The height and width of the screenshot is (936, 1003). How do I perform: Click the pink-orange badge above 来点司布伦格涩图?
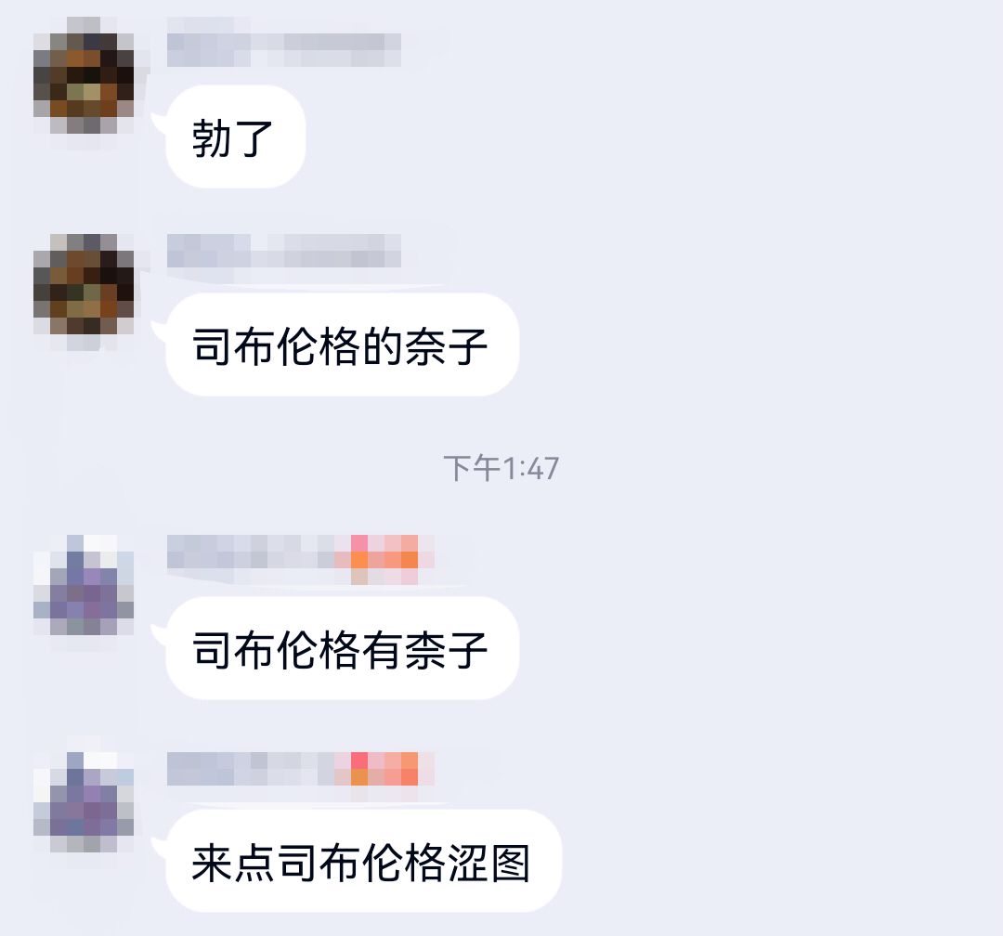pyautogui.click(x=384, y=769)
